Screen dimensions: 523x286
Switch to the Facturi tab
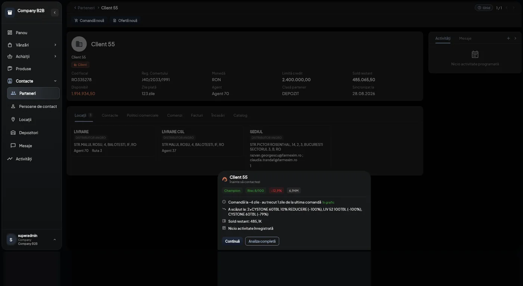197,115
